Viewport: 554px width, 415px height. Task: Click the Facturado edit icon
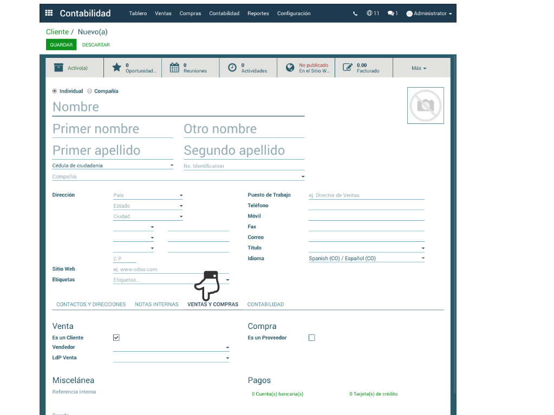tap(348, 68)
